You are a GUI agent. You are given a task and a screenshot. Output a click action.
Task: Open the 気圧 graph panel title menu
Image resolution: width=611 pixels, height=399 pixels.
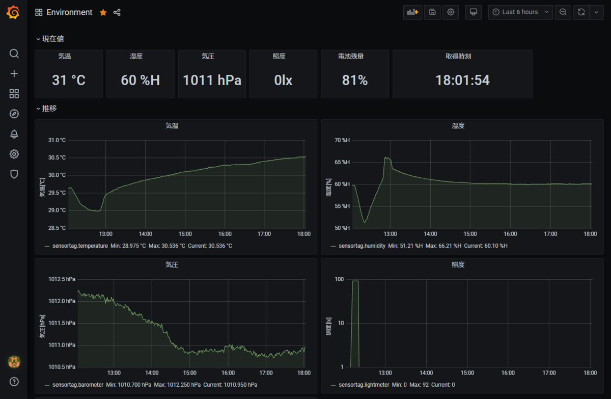pos(172,265)
